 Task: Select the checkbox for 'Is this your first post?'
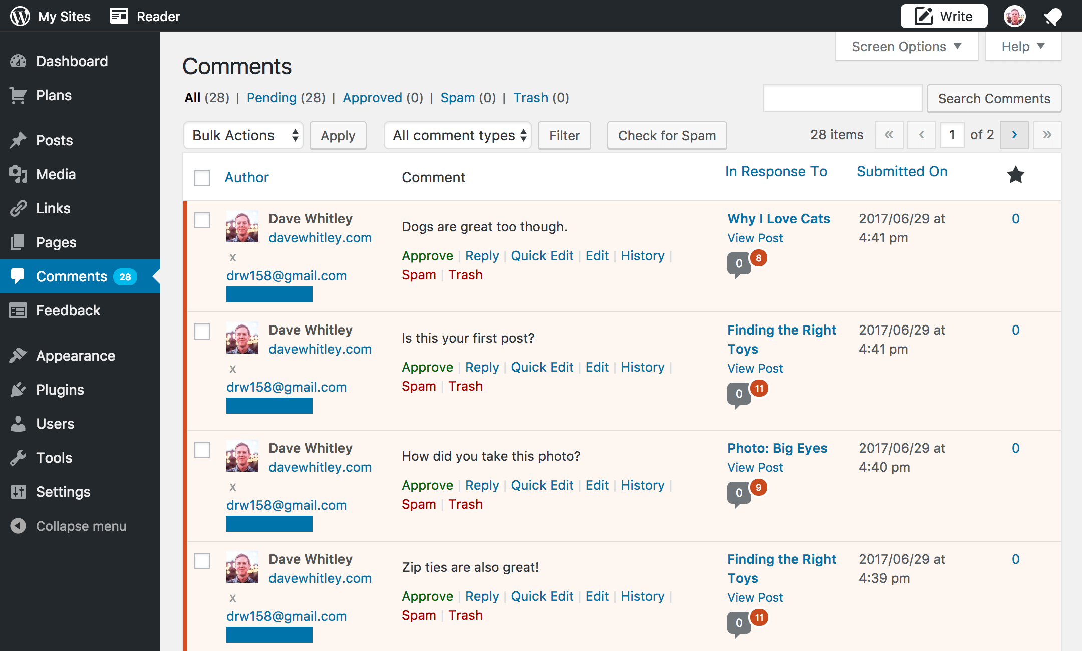pyautogui.click(x=202, y=332)
